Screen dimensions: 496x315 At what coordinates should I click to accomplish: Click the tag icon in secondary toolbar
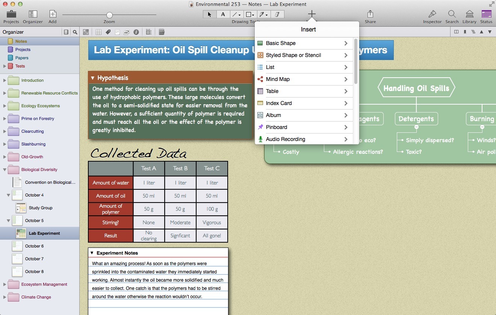coord(108,32)
